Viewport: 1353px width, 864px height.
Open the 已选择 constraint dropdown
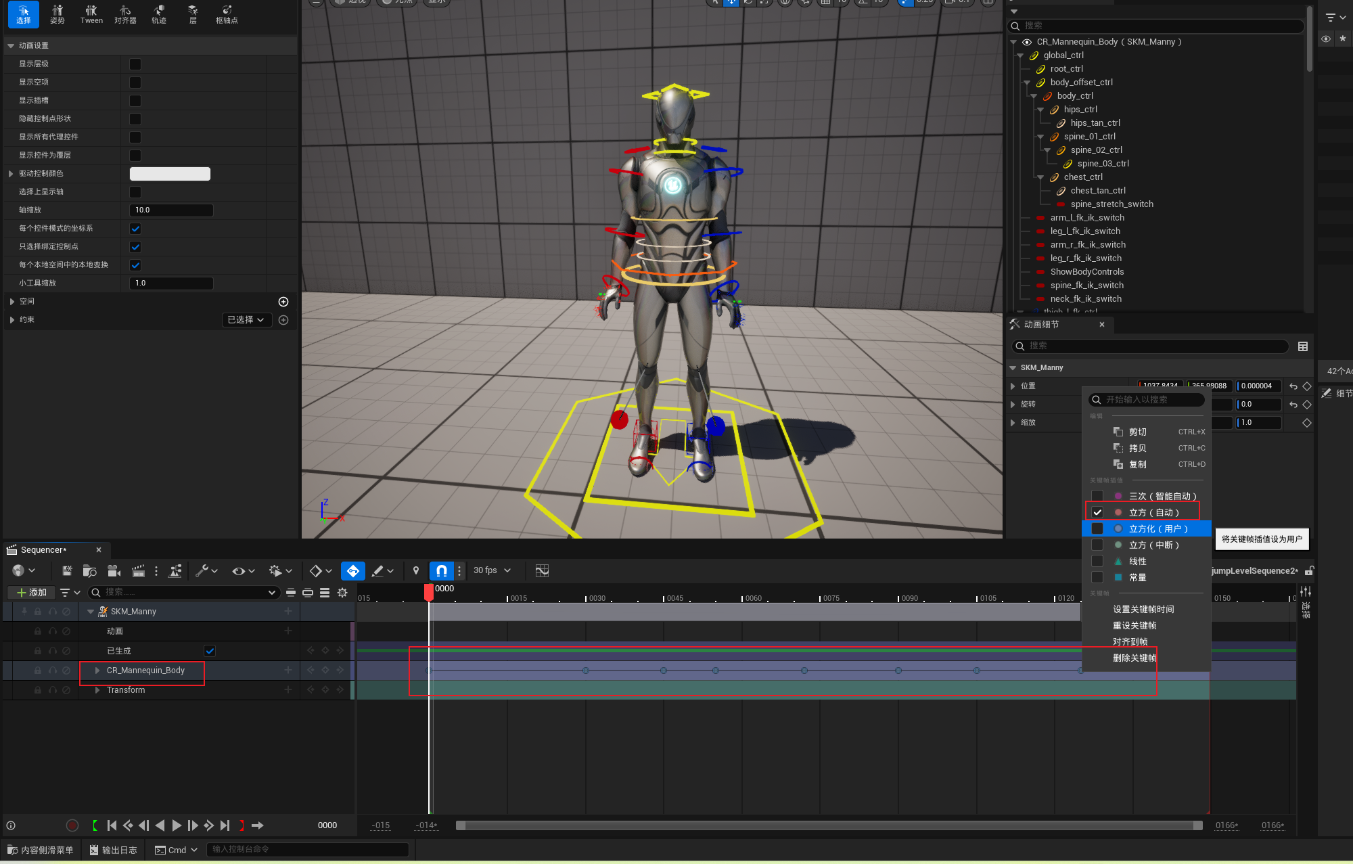[x=246, y=320]
